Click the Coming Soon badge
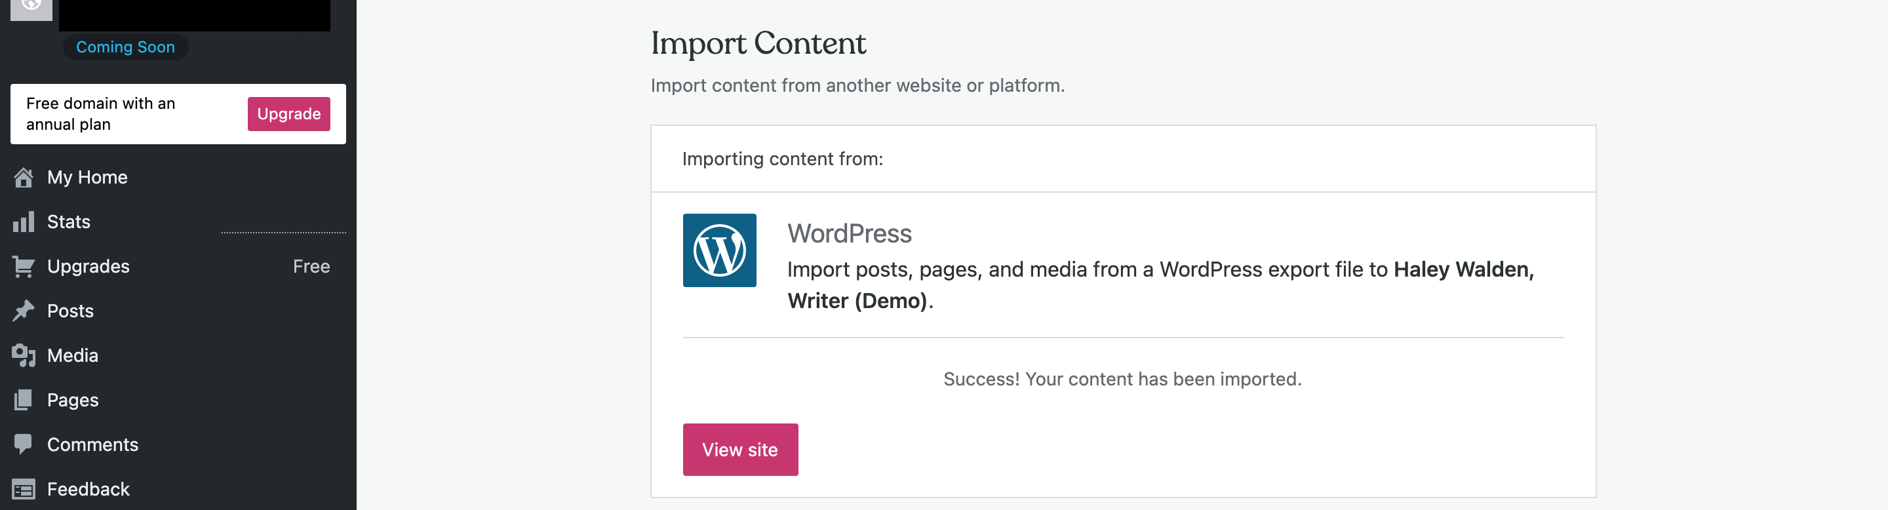Screen dimensions: 1888x510 [x=125, y=47]
